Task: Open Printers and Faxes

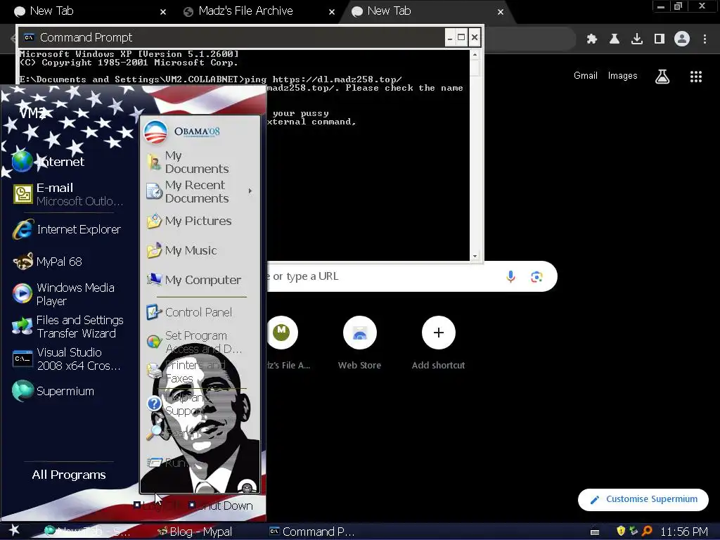Action: pyautogui.click(x=186, y=371)
